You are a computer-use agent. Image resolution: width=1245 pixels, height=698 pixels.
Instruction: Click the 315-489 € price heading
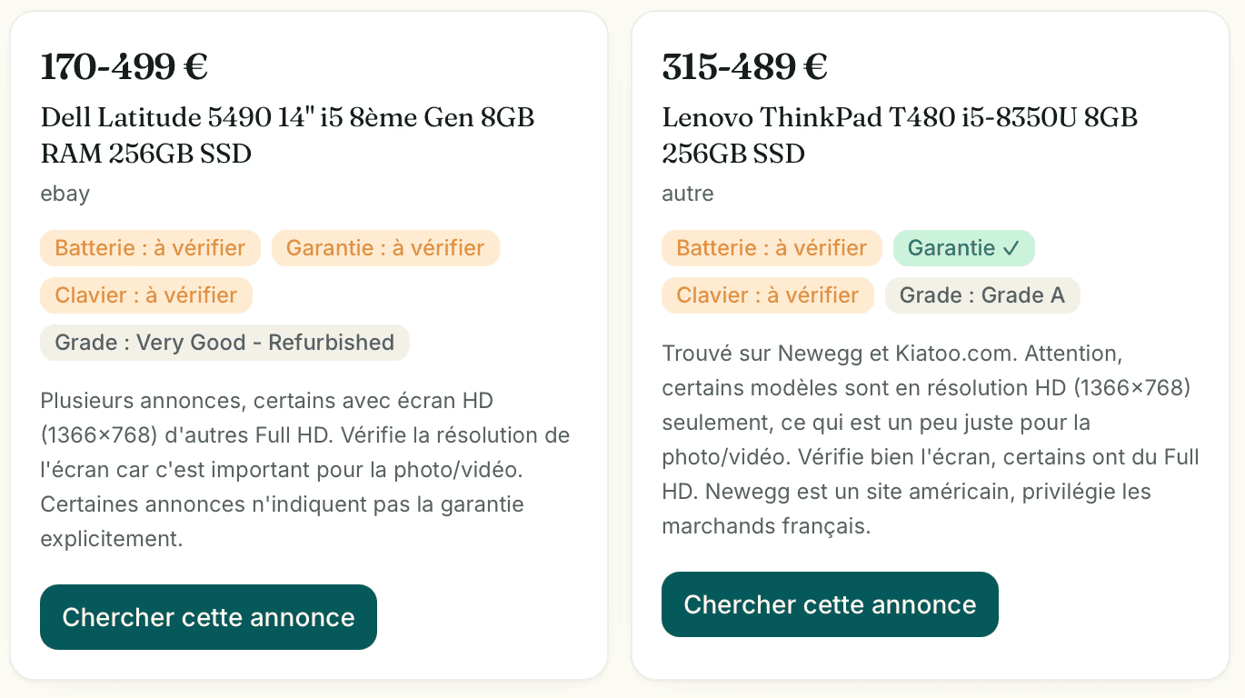(744, 66)
